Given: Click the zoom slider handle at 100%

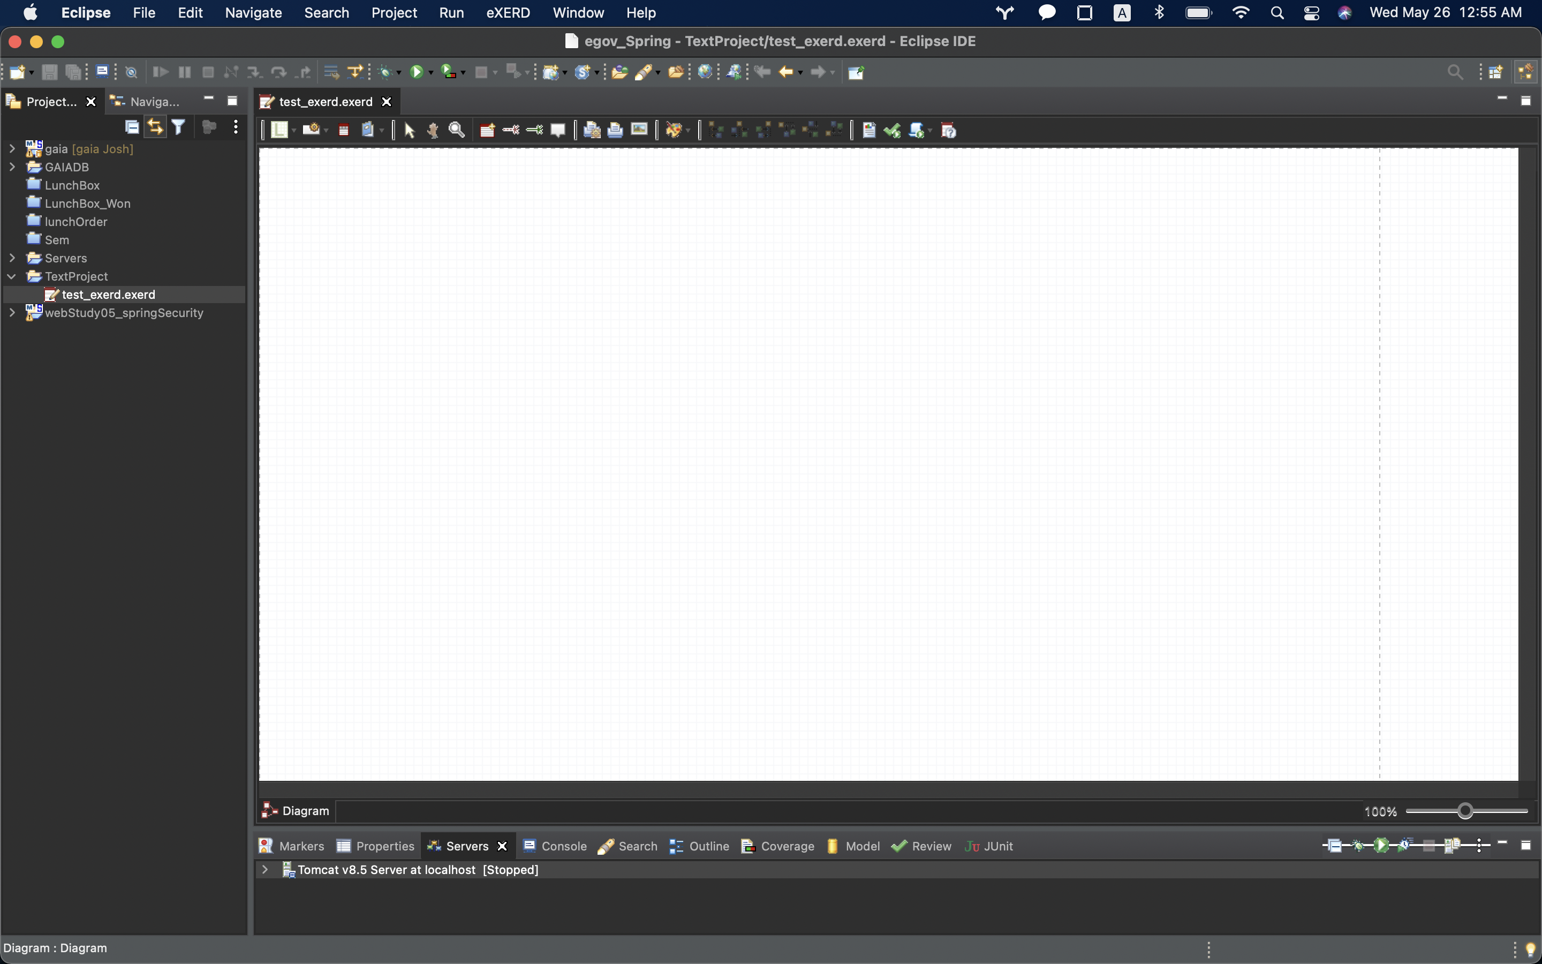Looking at the screenshot, I should click(x=1465, y=811).
